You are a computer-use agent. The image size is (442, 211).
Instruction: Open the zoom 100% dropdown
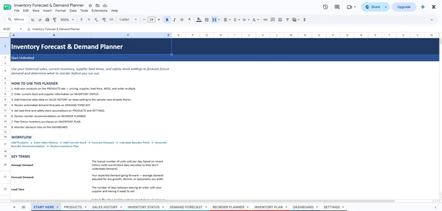tap(67, 20)
